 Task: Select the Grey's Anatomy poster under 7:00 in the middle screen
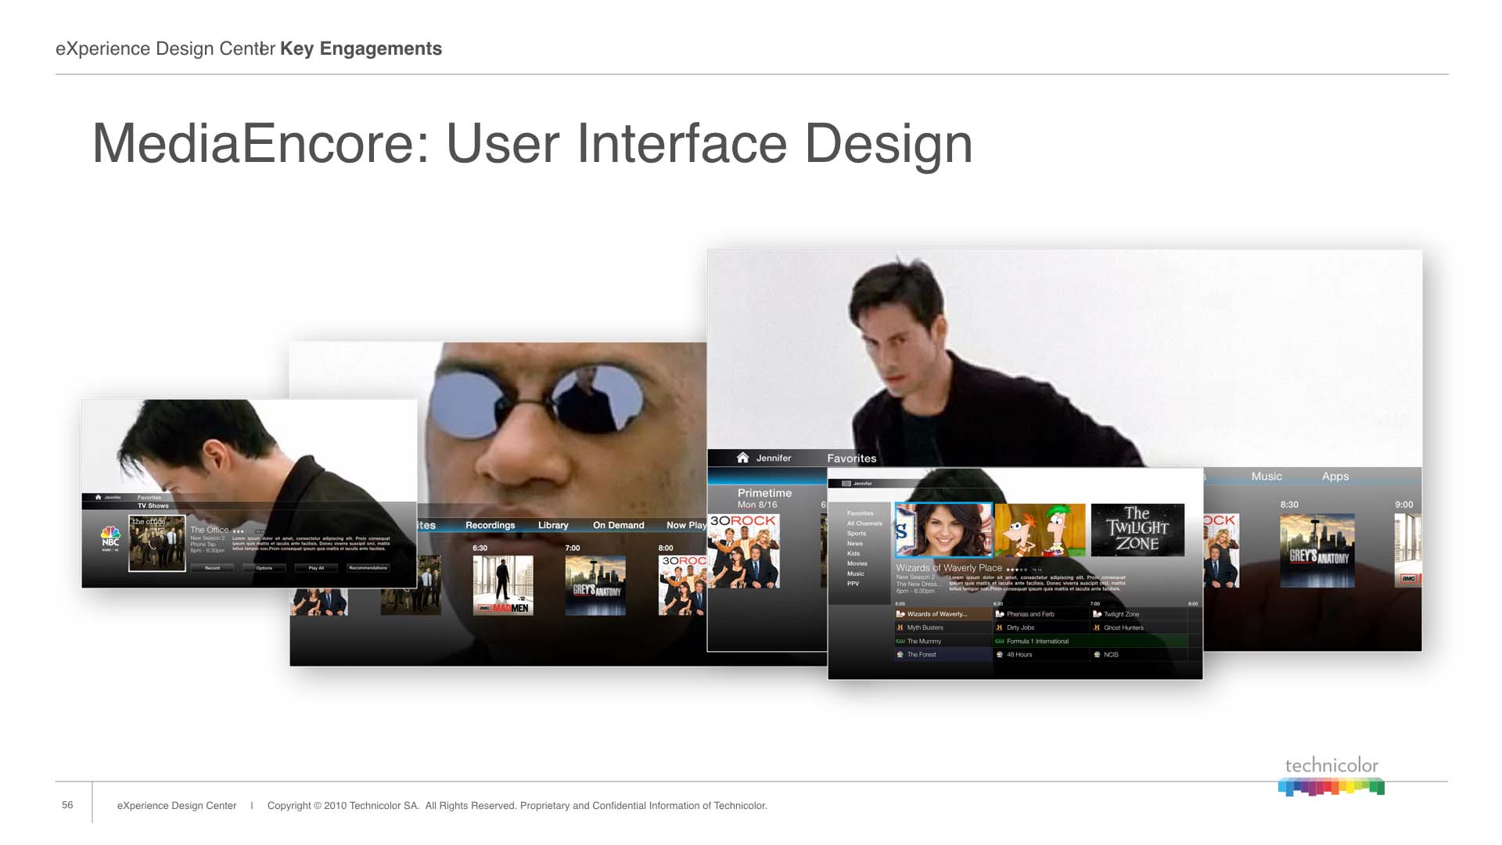tap(595, 585)
